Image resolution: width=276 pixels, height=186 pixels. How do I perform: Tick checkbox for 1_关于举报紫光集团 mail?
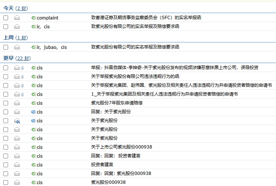point(6,94)
